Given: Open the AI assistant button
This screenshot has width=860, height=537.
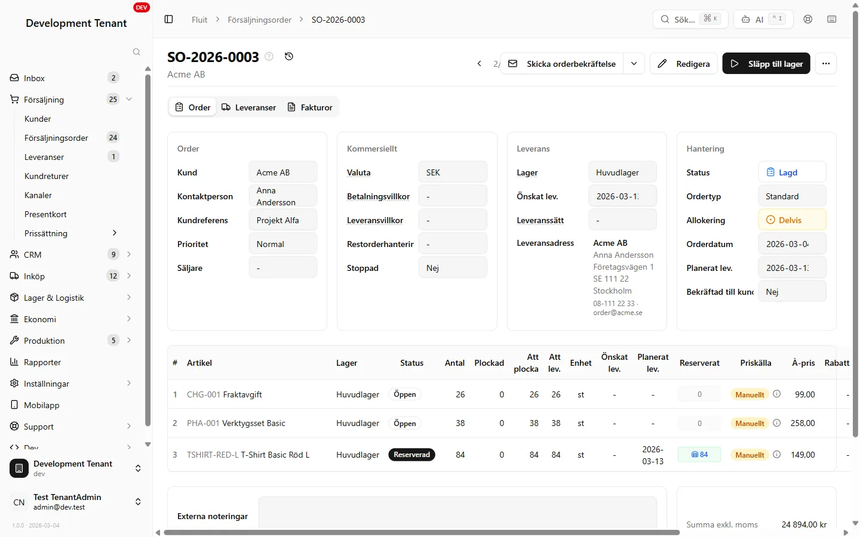Looking at the screenshot, I should [763, 19].
